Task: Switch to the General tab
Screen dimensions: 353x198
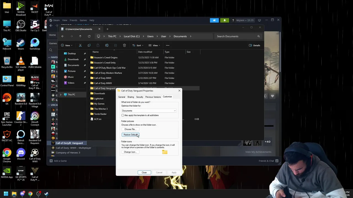Action: point(122,97)
